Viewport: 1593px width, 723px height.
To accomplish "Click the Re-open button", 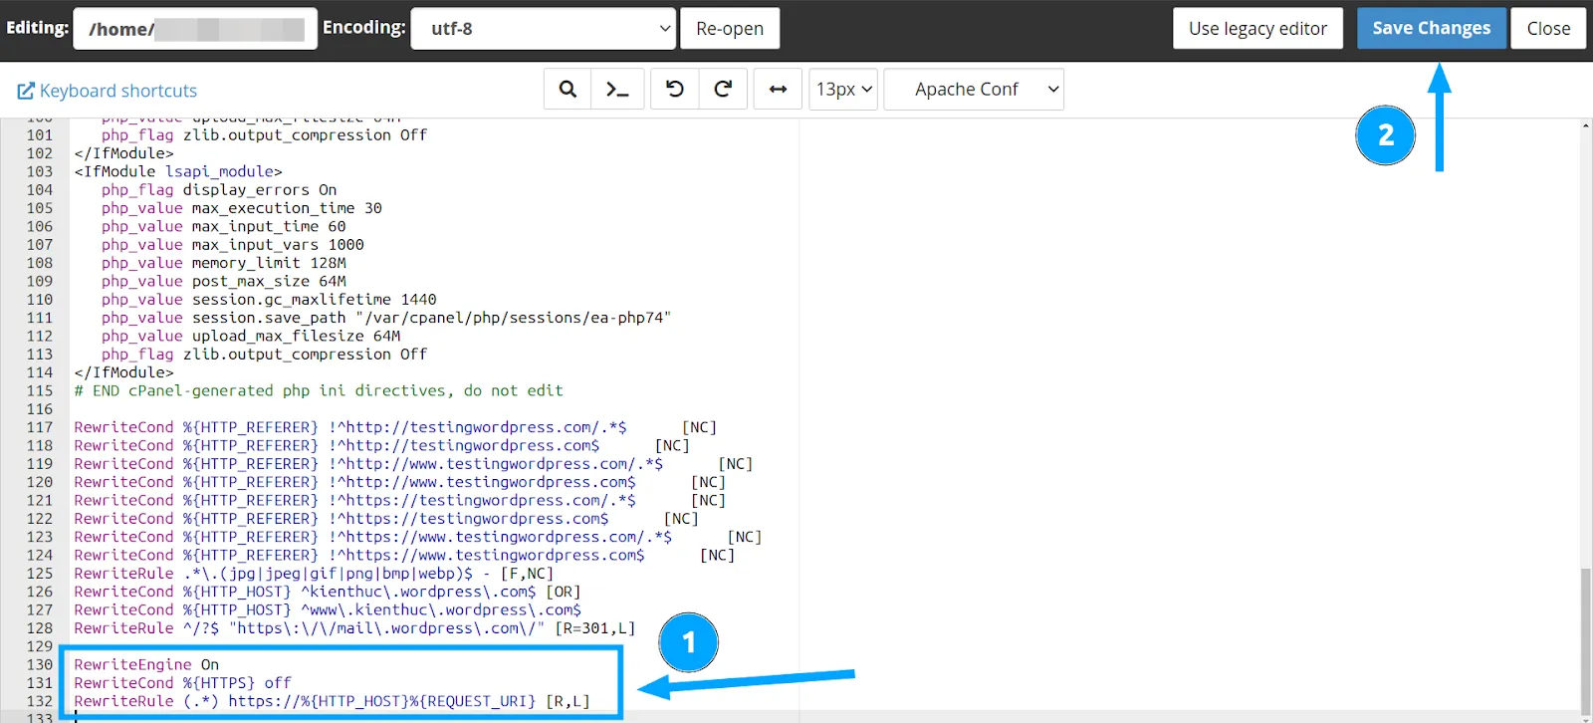I will coord(730,28).
